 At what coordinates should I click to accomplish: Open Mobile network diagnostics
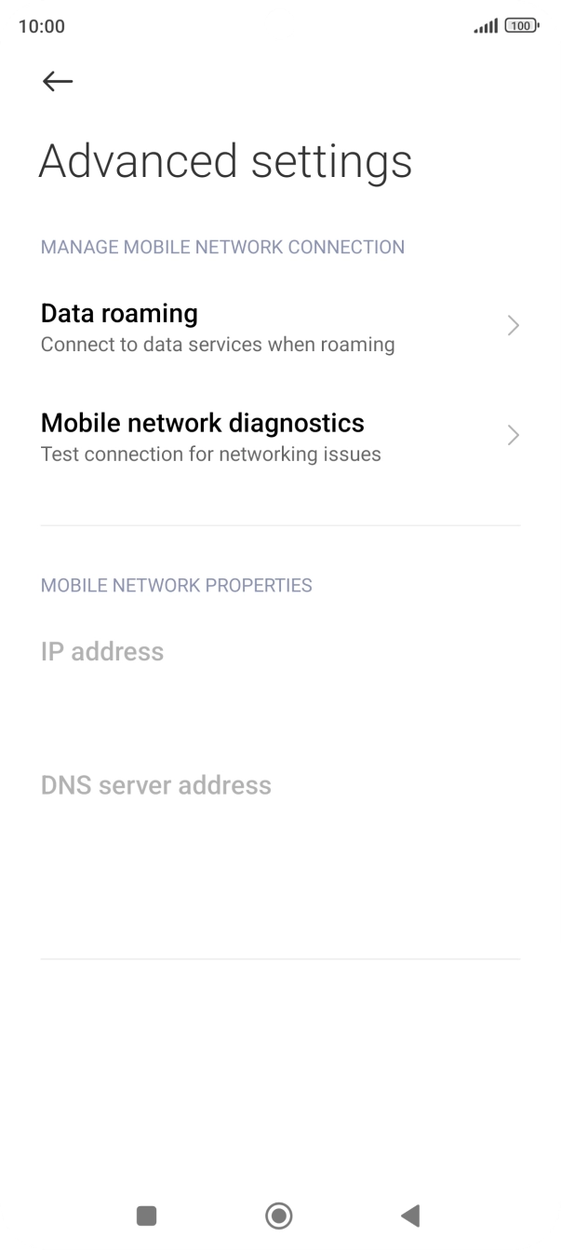(x=202, y=423)
